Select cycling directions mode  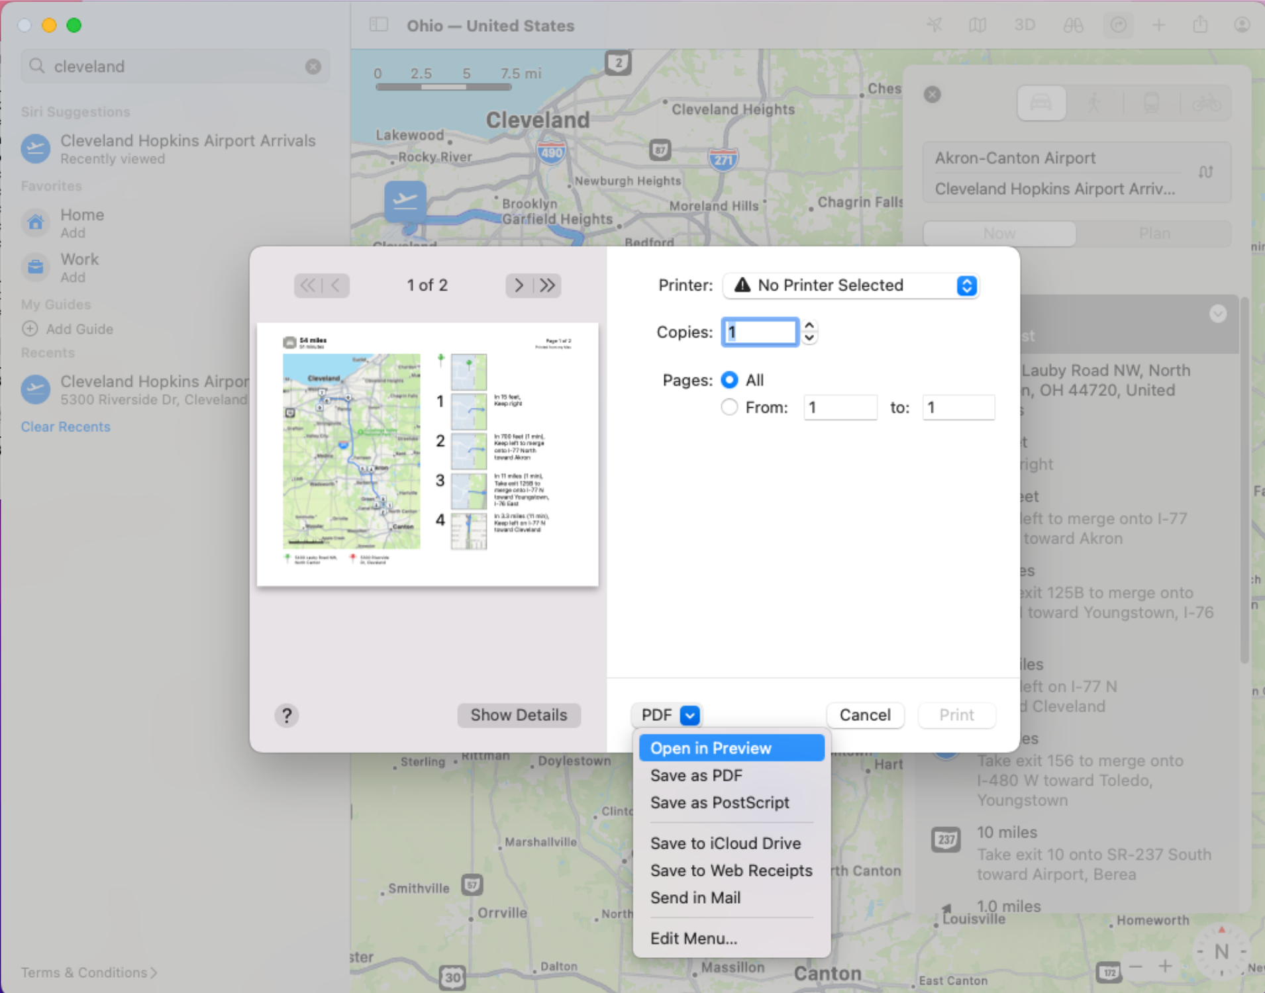click(x=1207, y=103)
